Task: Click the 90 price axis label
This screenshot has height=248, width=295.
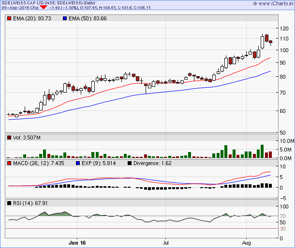Action: [282, 63]
